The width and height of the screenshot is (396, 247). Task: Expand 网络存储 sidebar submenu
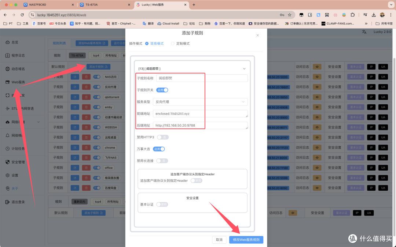pos(38,122)
